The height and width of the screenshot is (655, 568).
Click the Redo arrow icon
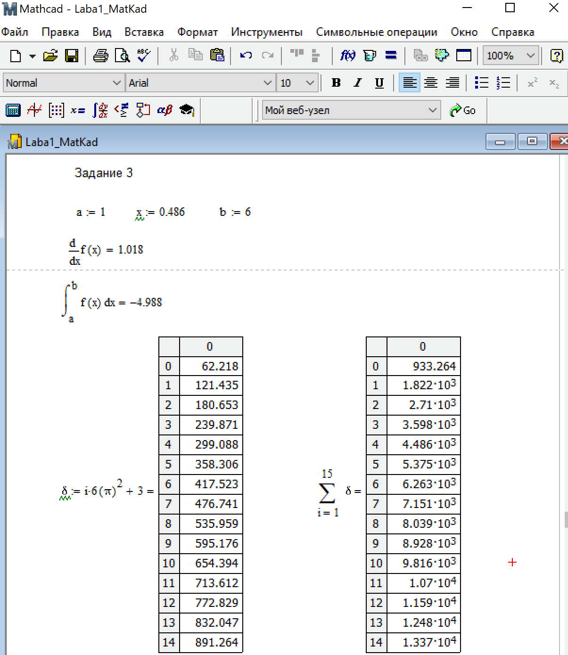pyautogui.click(x=268, y=56)
